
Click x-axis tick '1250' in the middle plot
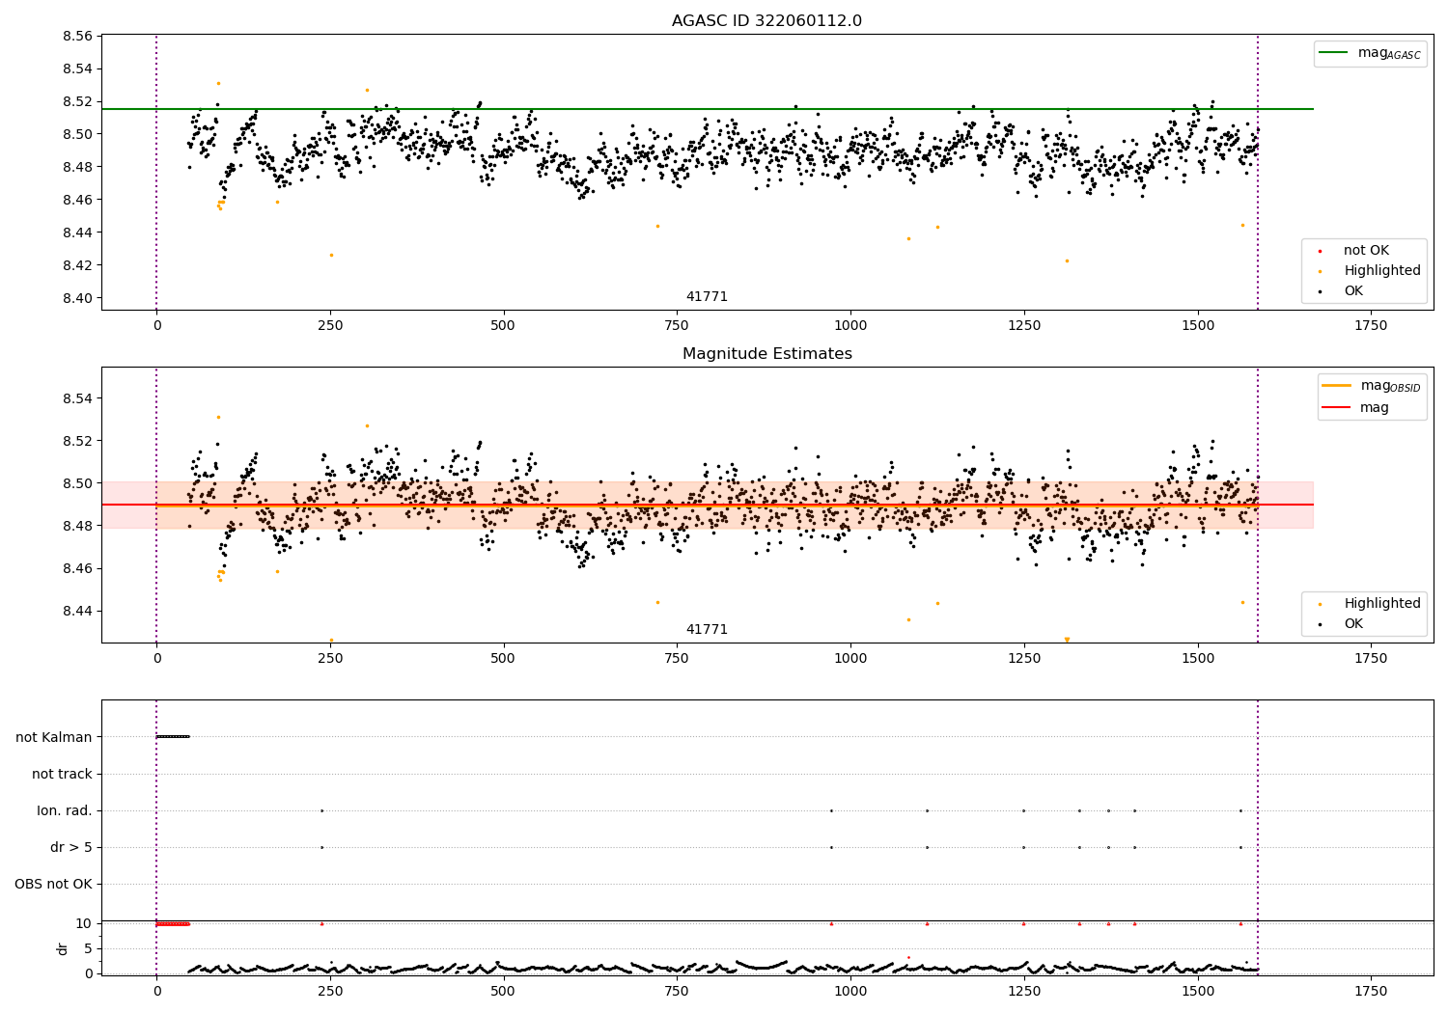coord(1024,658)
